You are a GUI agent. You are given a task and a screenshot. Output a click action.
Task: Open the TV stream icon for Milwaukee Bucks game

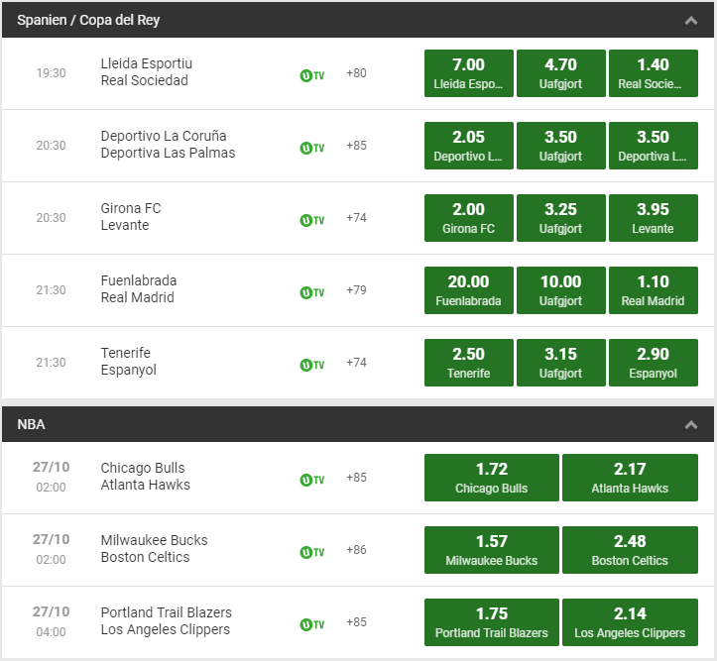click(311, 552)
